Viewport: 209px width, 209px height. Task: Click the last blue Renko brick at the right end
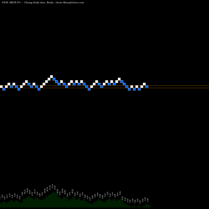pyautogui.click(x=147, y=87)
